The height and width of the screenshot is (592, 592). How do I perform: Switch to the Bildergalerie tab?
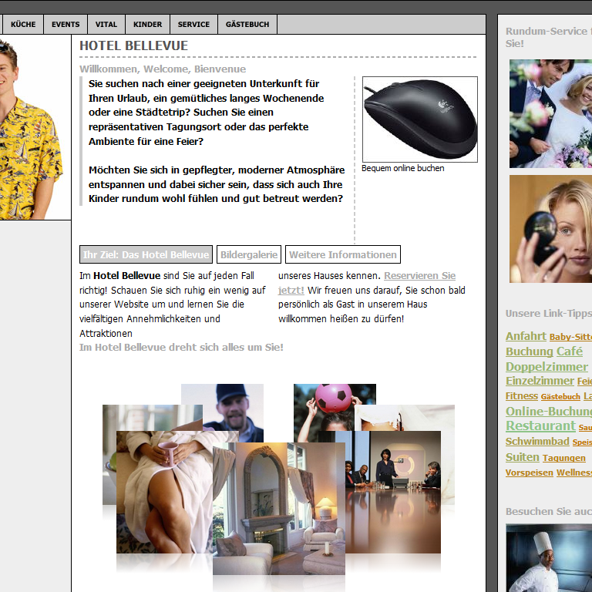click(x=249, y=254)
